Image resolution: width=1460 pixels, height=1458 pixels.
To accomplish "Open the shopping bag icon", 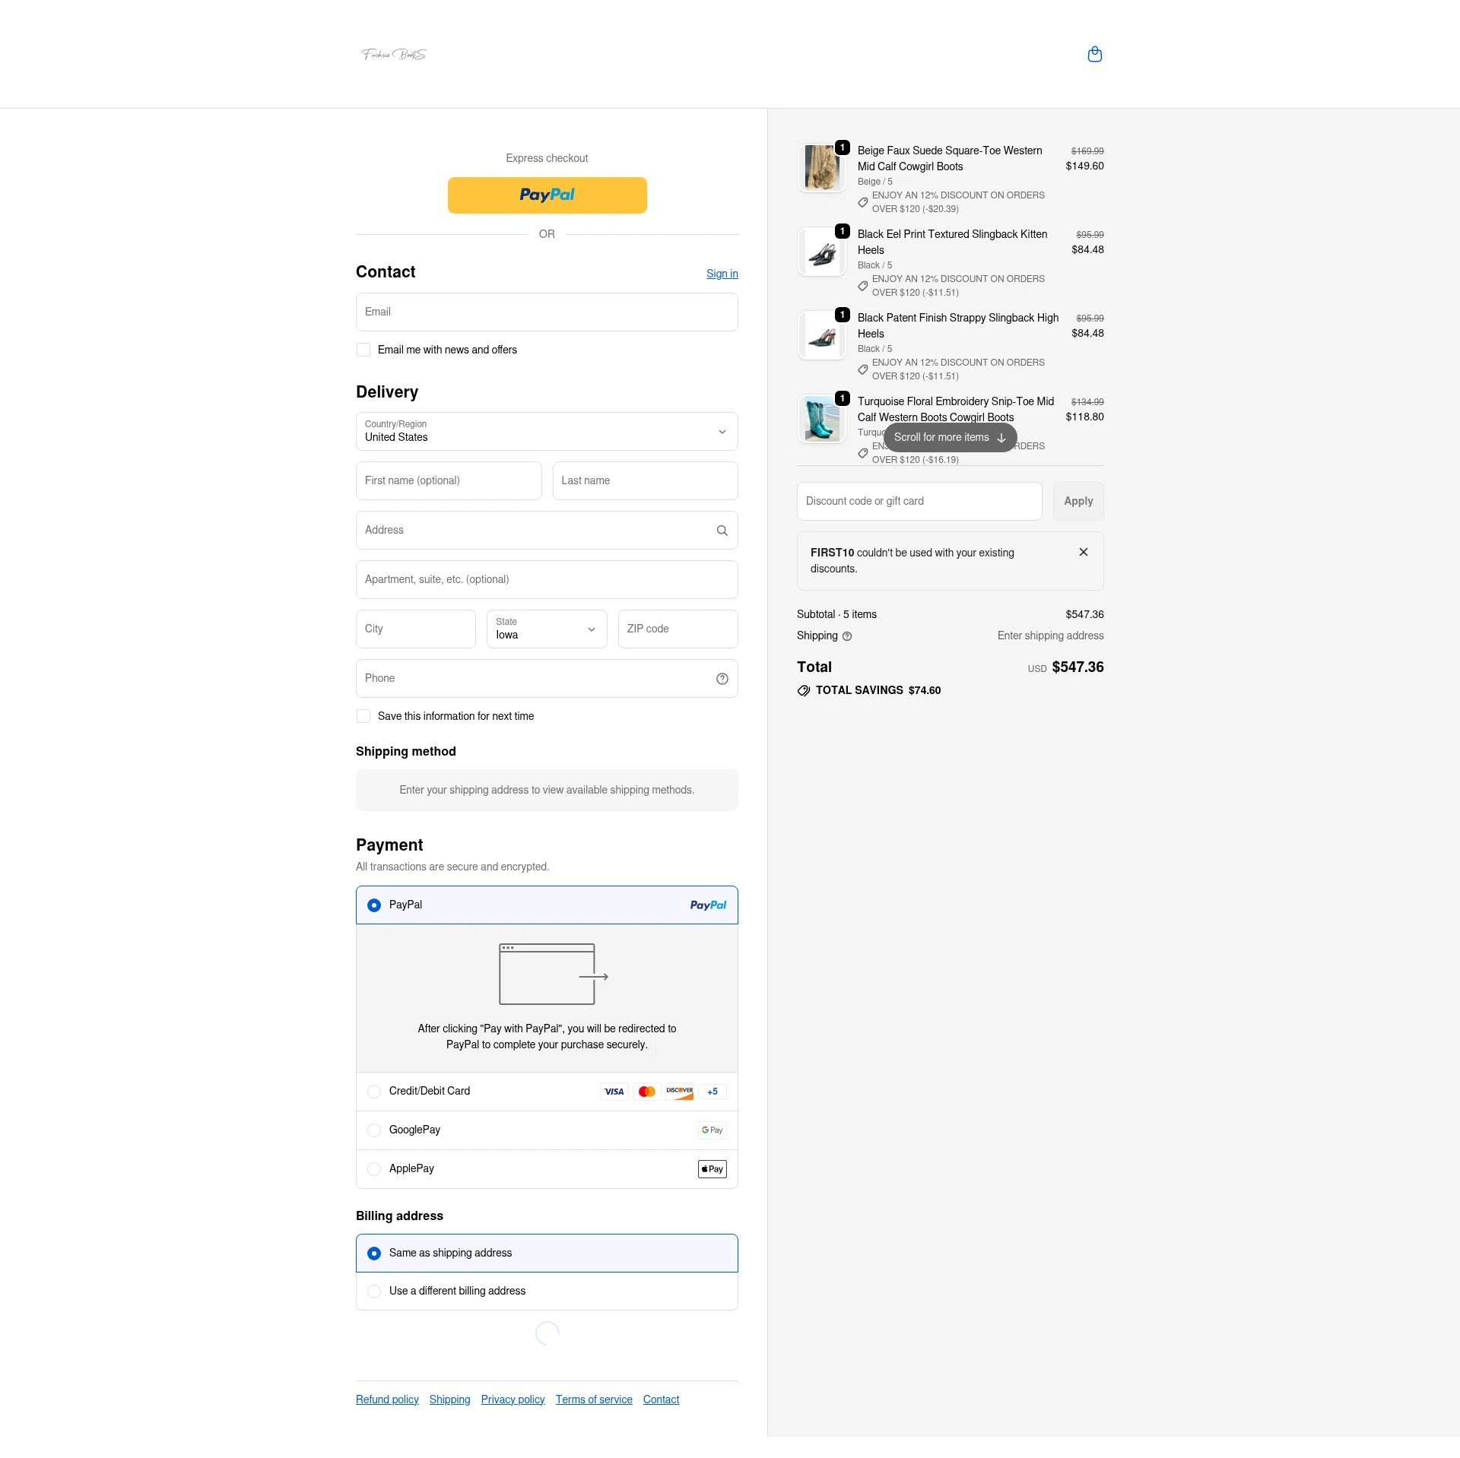I will tap(1095, 54).
